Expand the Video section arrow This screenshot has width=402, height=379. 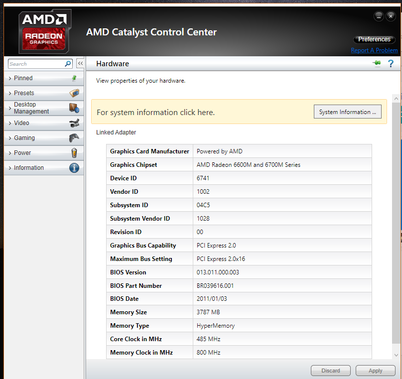point(10,123)
